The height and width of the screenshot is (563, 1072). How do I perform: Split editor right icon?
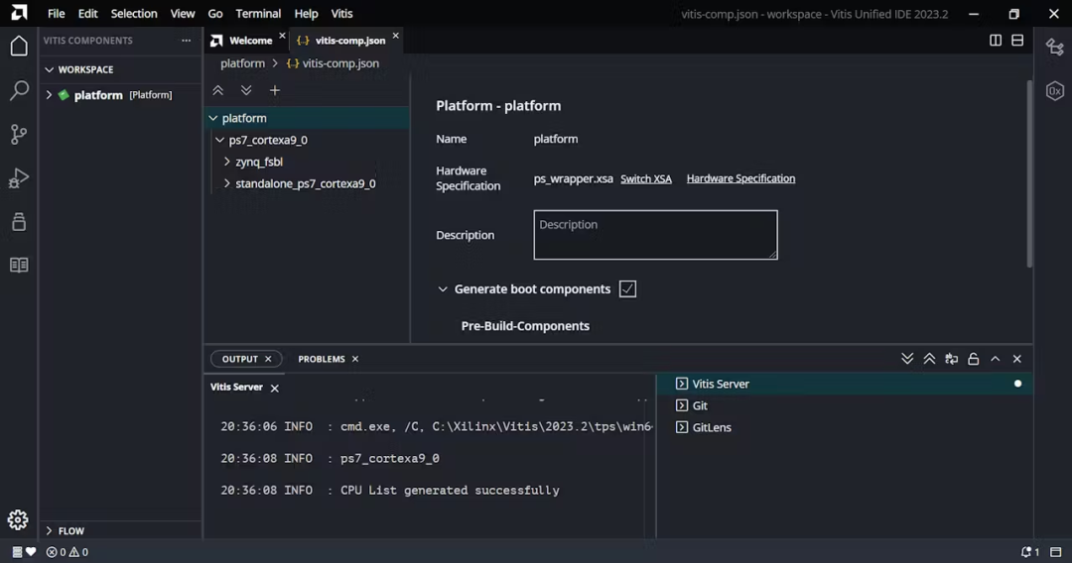click(996, 41)
